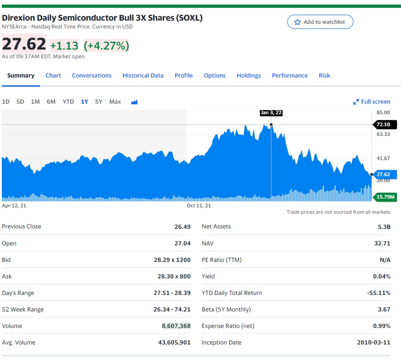401x361 pixels.
Task: Click the Apr 12, 21 axis date label
Action: pyautogui.click(x=14, y=205)
